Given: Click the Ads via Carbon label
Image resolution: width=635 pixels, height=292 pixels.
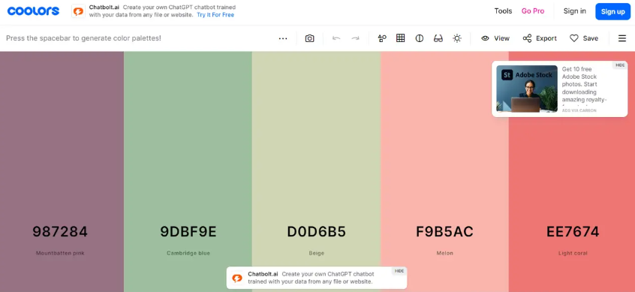Looking at the screenshot, I should pyautogui.click(x=579, y=110).
